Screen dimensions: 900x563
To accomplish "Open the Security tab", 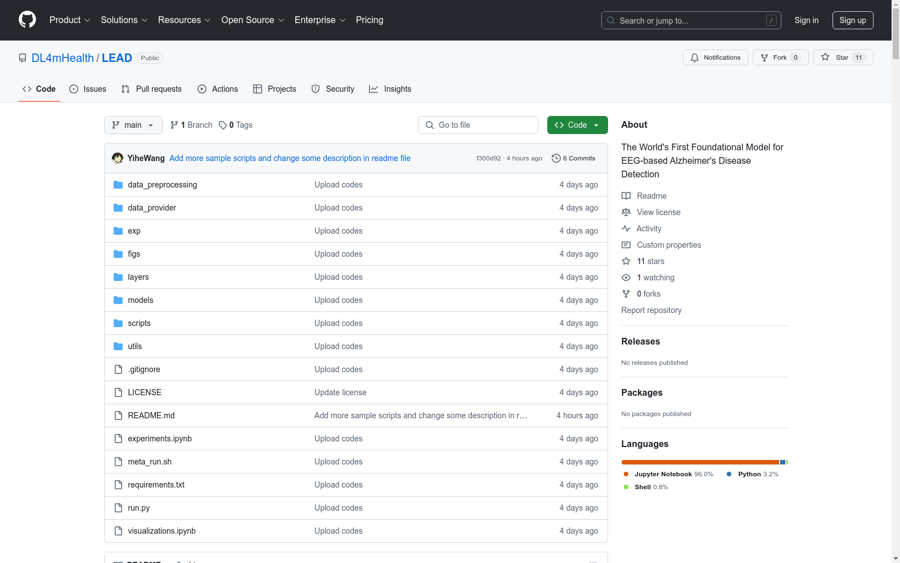I will click(333, 89).
